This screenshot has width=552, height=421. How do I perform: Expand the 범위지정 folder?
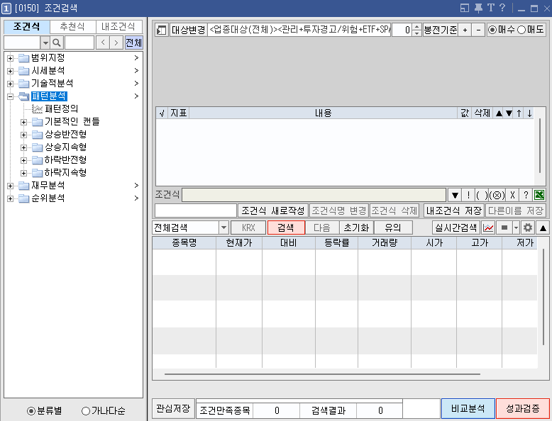pyautogui.click(x=10, y=58)
